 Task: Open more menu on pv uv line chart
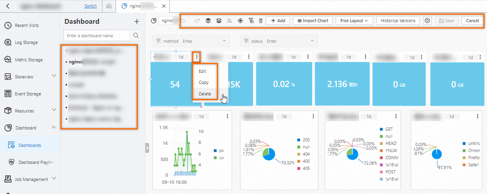pos(227,116)
